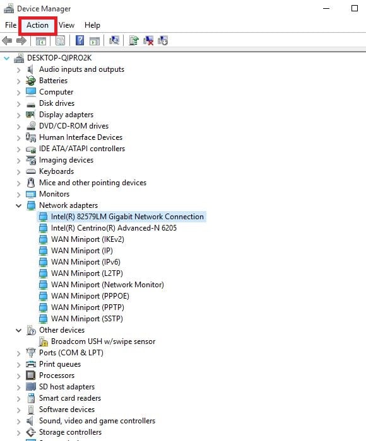Click Show/Hide console tree toolbar icon
This screenshot has width=366, height=441.
(x=41, y=41)
